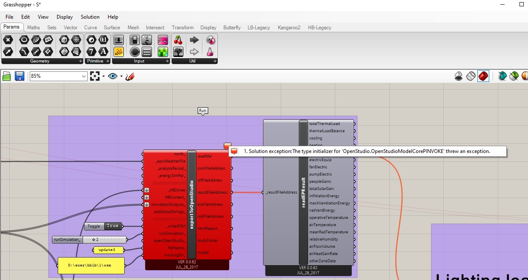Turn off document preview mode
Image resolution: width=528 pixels, height=280 pixels.
pyautogui.click(x=459, y=76)
